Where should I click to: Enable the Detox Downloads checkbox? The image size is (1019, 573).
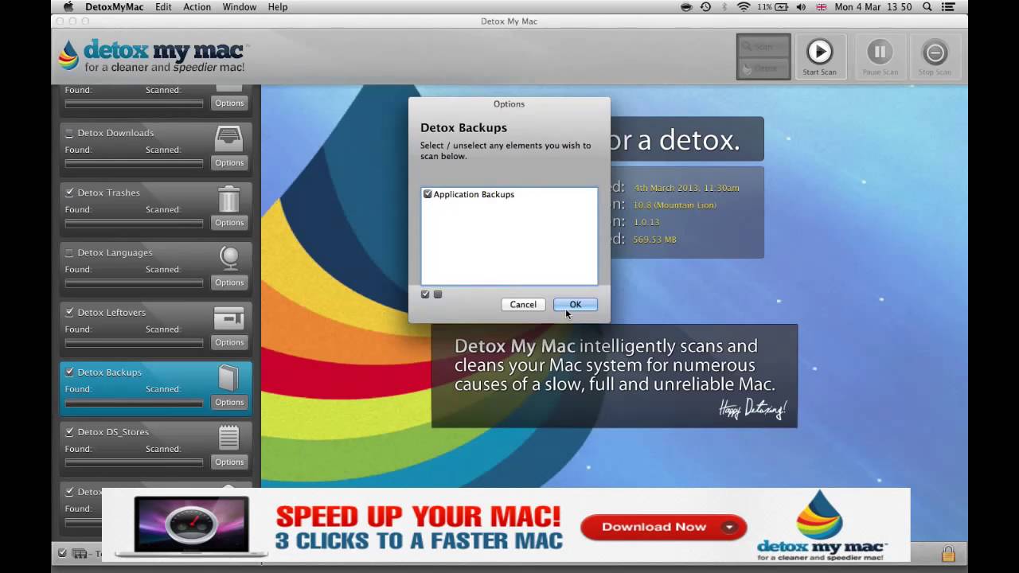(x=69, y=133)
